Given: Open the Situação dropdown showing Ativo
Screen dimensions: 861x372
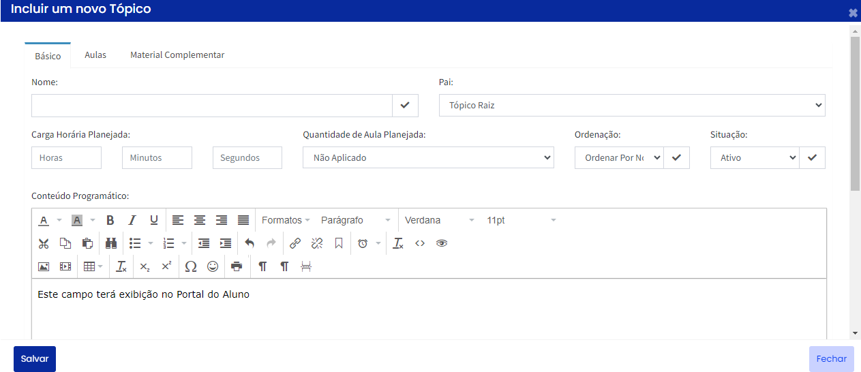Looking at the screenshot, I should coord(755,157).
